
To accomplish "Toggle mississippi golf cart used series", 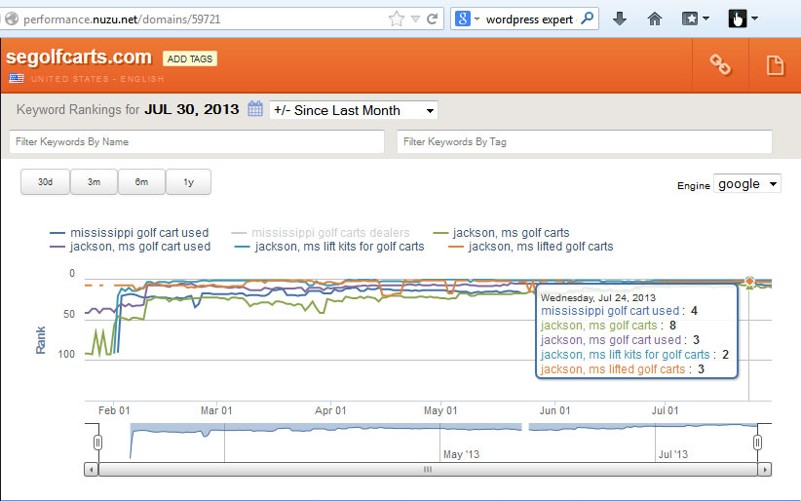I will [130, 233].
